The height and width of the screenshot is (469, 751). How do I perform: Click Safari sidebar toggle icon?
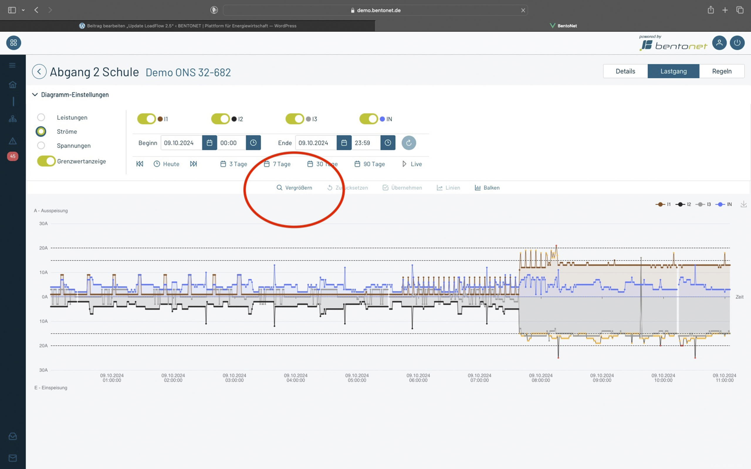click(12, 10)
